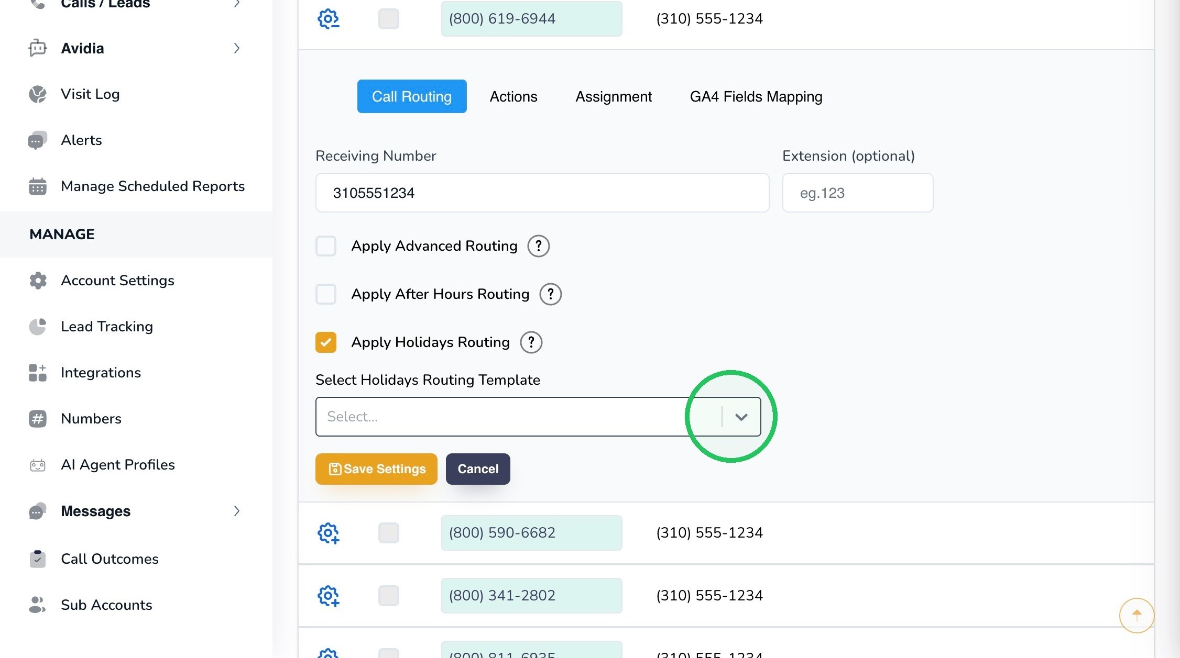This screenshot has width=1180, height=658.
Task: Expand the Messages submenu chevron
Action: (x=237, y=511)
